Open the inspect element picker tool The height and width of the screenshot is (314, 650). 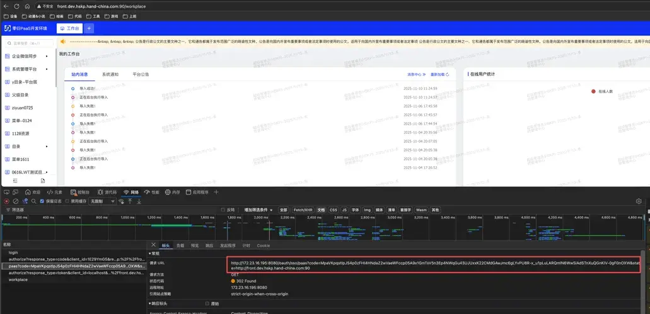click(6, 192)
